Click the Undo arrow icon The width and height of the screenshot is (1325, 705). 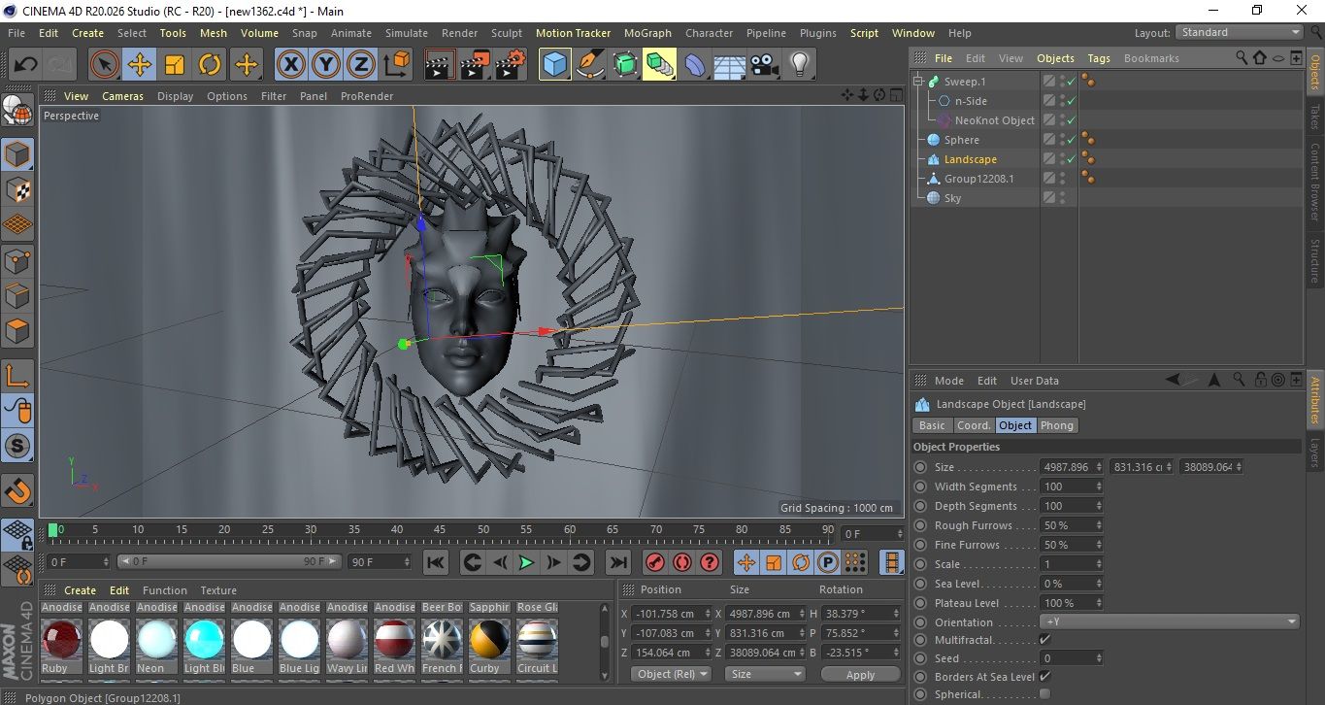pos(26,65)
